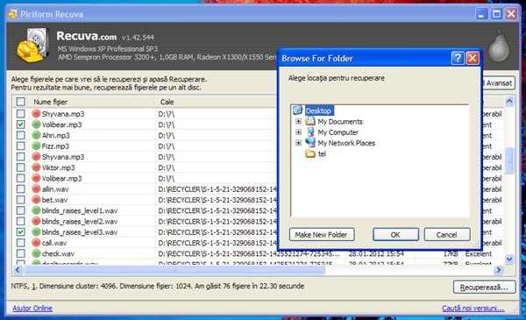Click Make New Folder button
Viewport: 526px width, 320px height.
click(322, 234)
